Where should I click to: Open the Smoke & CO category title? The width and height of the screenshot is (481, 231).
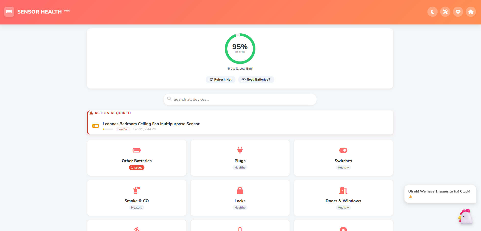(x=137, y=201)
